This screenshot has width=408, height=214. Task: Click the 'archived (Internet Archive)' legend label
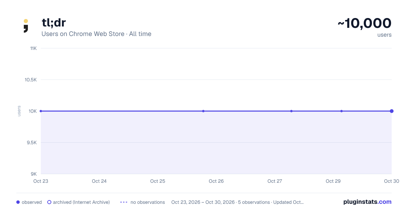[x=81, y=202]
